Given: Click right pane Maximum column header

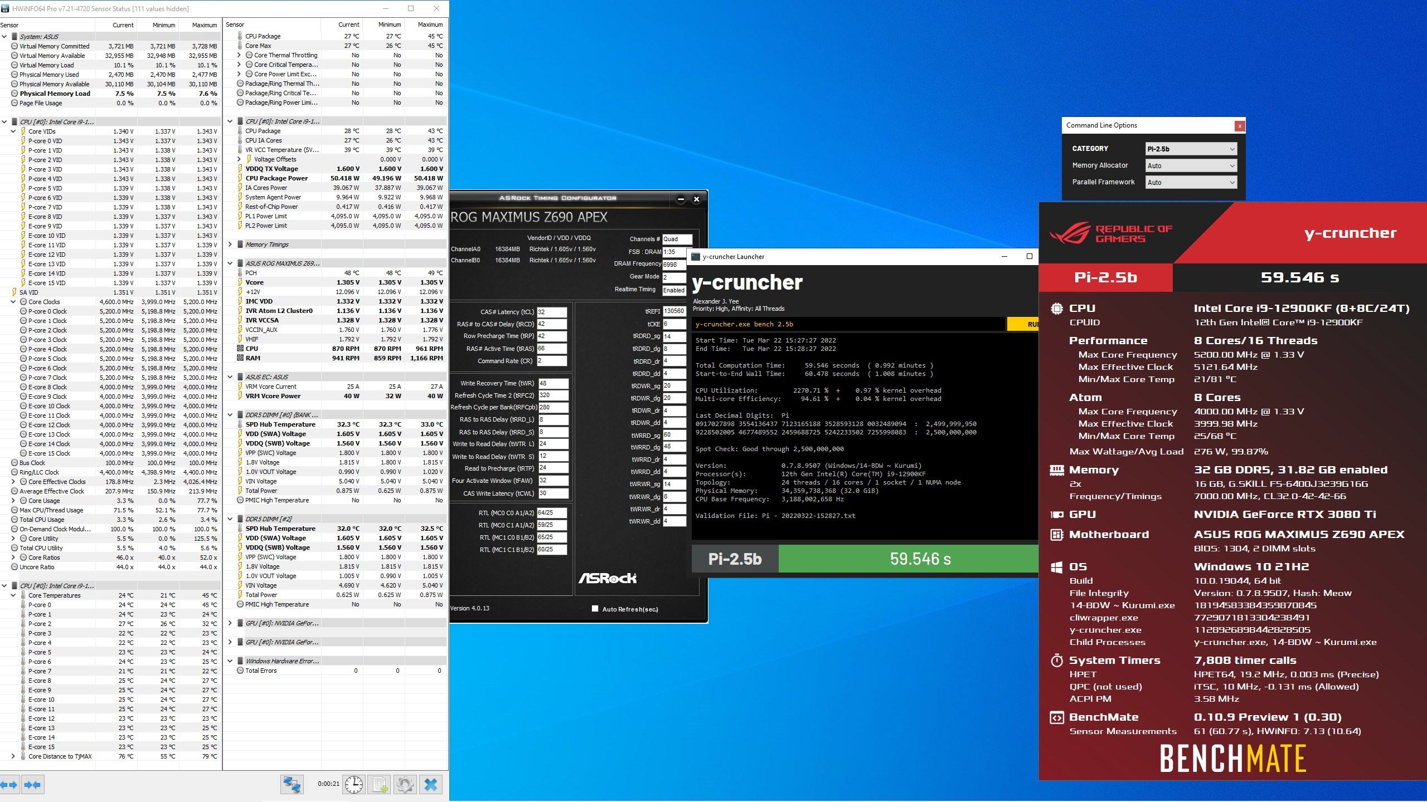Looking at the screenshot, I should tap(425, 25).
